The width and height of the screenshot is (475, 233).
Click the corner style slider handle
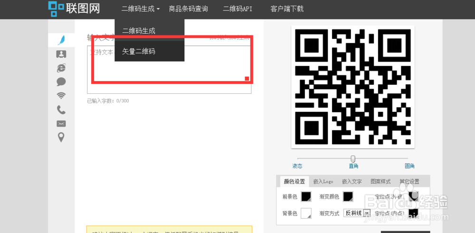coord(353,159)
